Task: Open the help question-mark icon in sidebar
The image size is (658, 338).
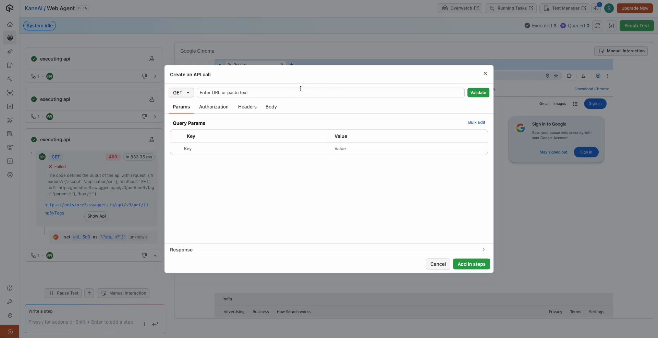Action: pos(10,288)
